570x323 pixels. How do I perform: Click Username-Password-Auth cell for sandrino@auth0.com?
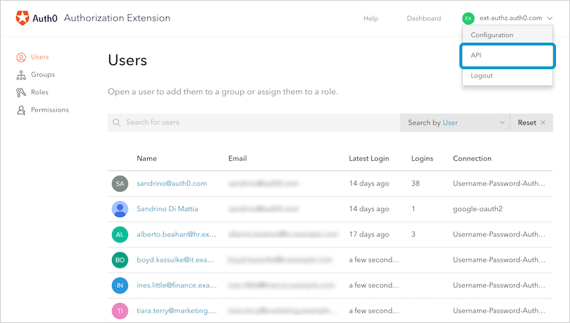click(499, 184)
